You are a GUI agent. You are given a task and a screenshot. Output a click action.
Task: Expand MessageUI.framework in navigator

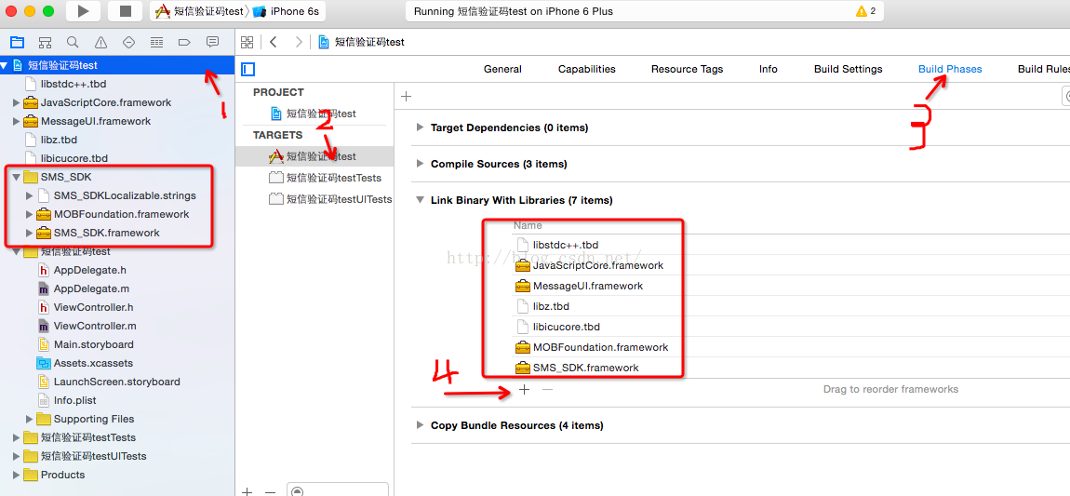(17, 122)
